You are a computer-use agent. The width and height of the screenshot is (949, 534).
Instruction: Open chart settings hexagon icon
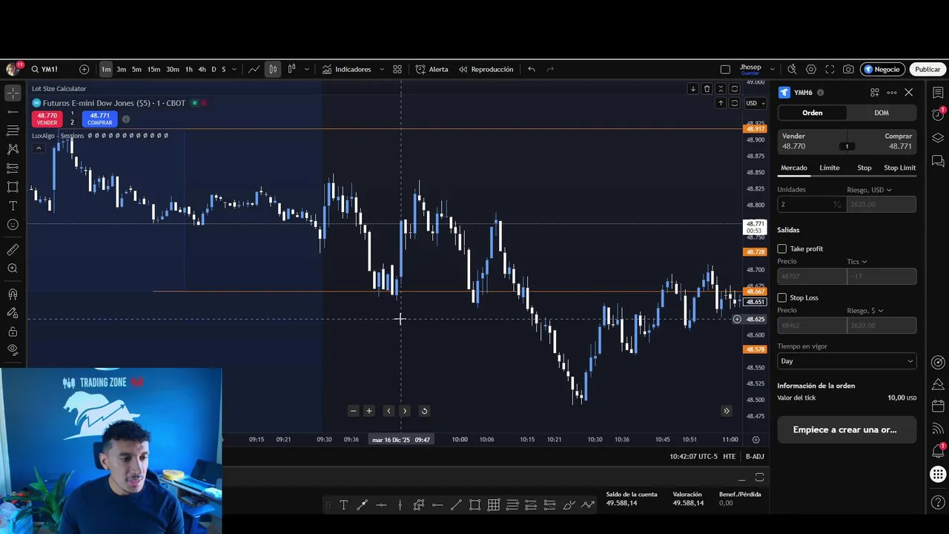click(811, 69)
